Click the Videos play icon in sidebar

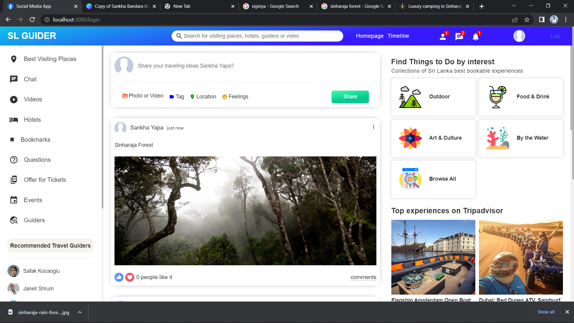click(14, 99)
